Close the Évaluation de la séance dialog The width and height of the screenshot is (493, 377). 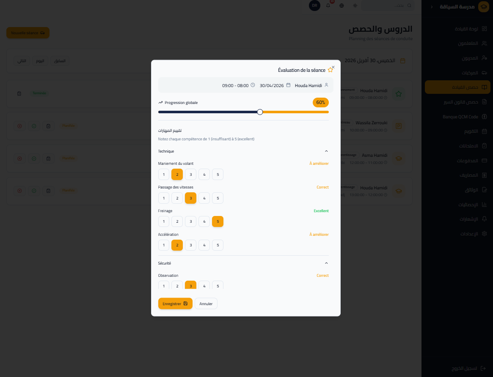[x=333, y=67]
